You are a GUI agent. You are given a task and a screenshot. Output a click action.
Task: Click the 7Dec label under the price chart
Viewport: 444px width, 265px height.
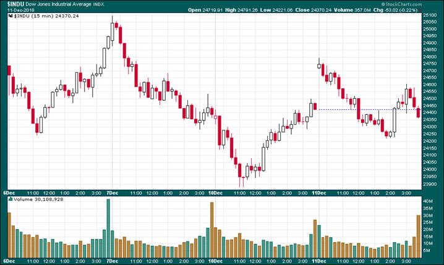[112, 193]
